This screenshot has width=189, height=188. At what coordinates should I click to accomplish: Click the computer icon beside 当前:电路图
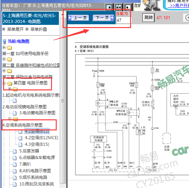4,42
